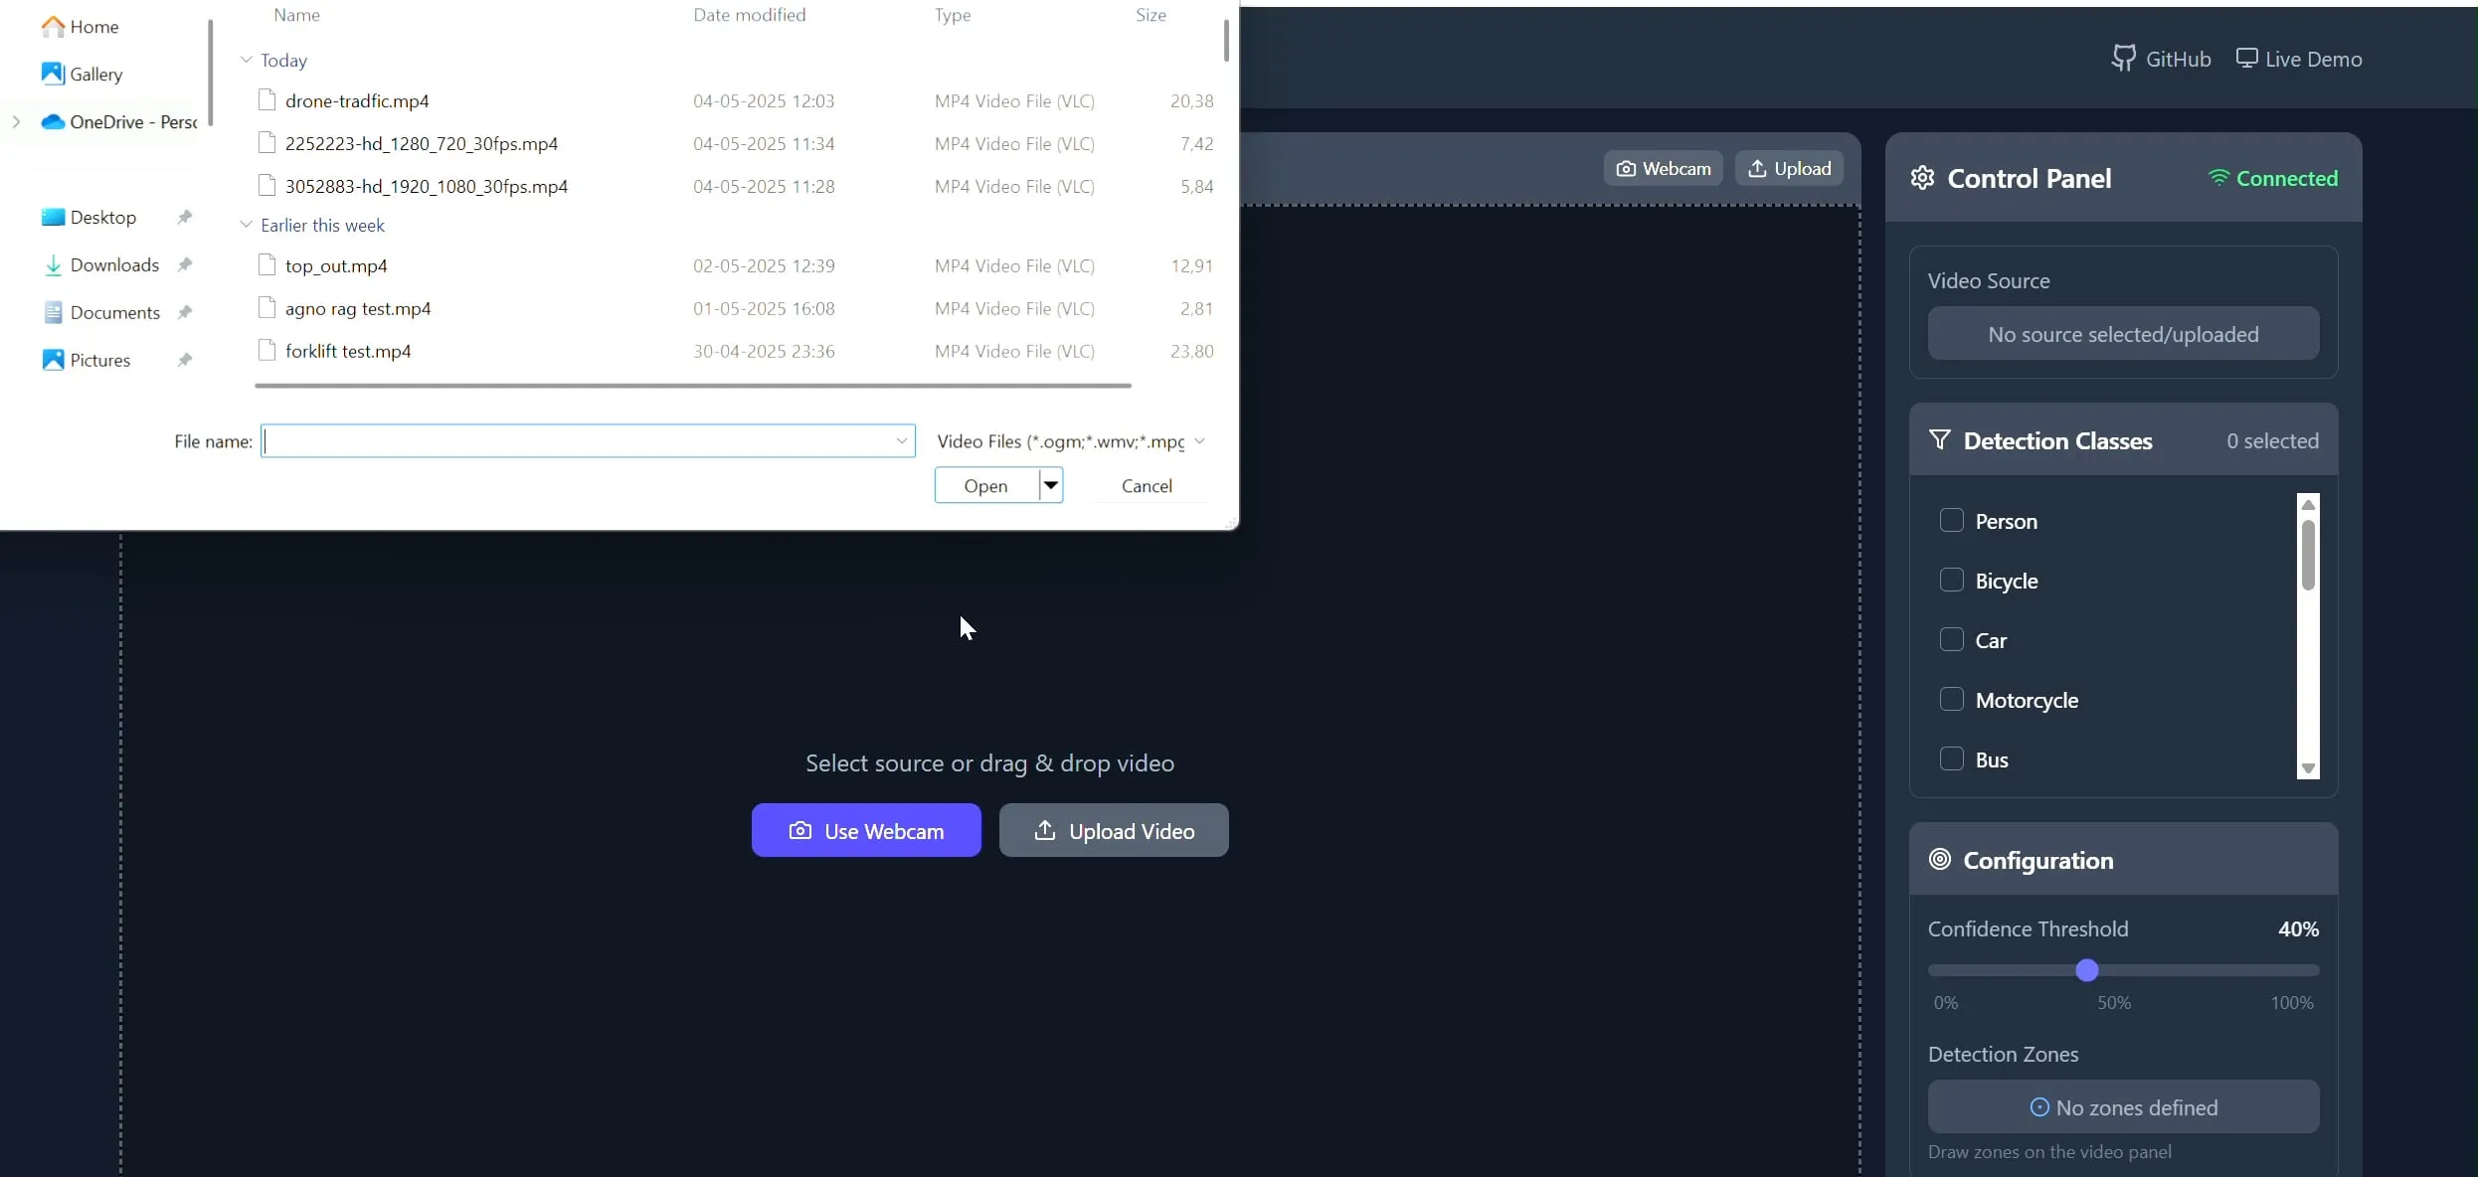The height and width of the screenshot is (1177, 2478).
Task: Click the Live Demo monitor icon
Action: [x=2246, y=59]
